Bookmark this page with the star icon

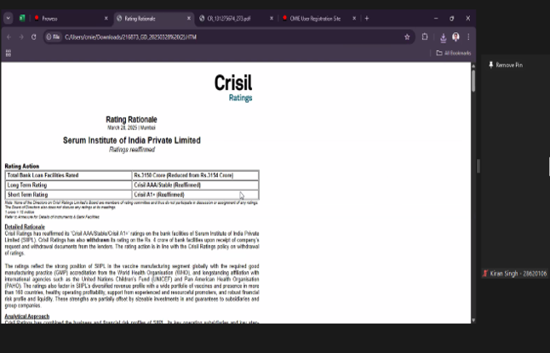[405, 37]
